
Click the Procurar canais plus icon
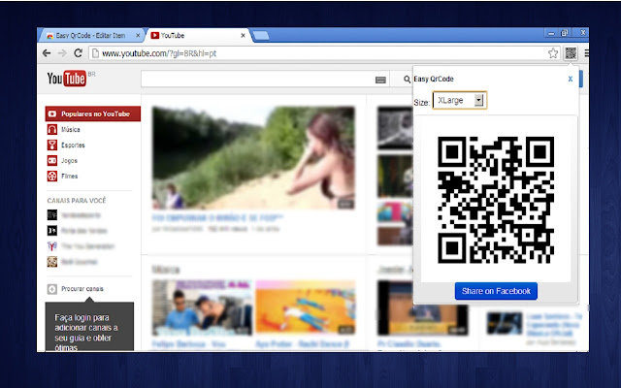point(51,289)
